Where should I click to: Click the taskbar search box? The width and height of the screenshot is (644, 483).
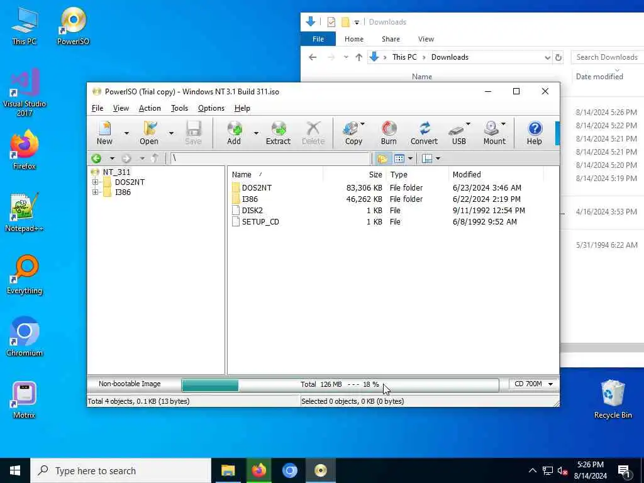[121, 470]
